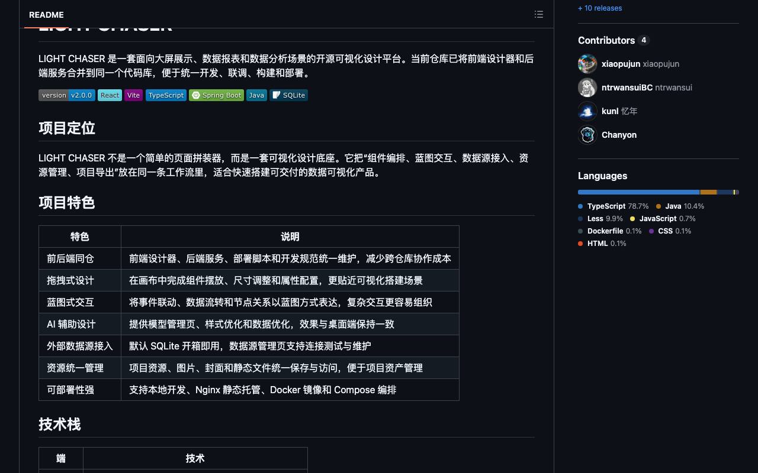Click the TypeScript badge

click(166, 95)
